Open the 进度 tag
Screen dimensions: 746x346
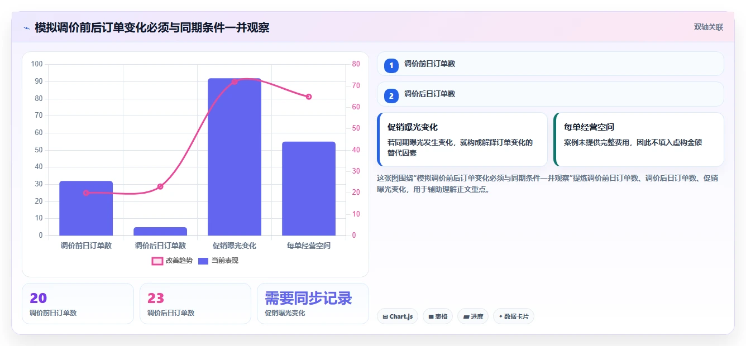pyautogui.click(x=473, y=316)
